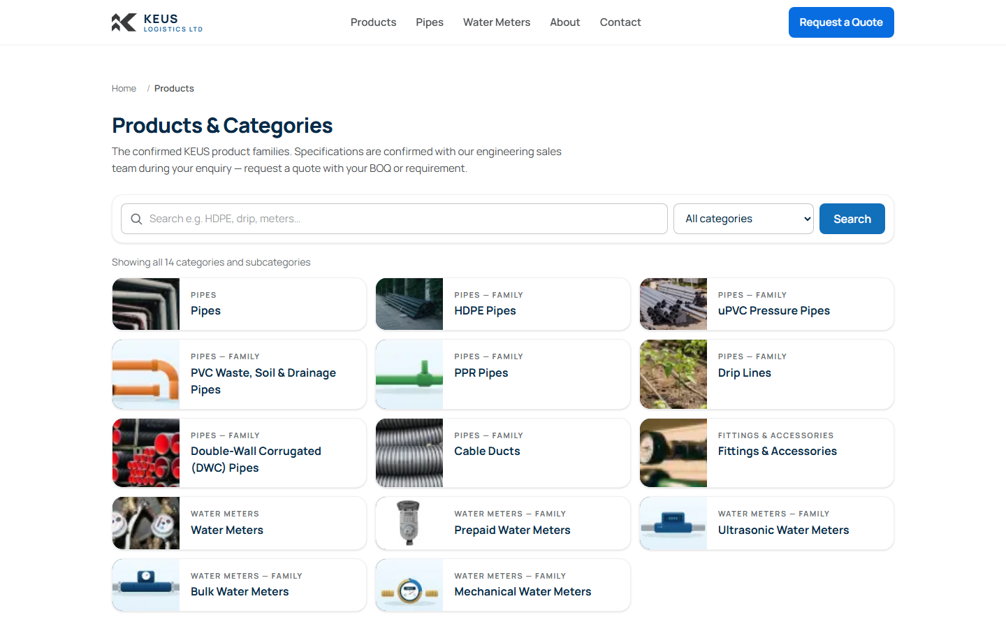Open the Pipes category thumbnail
Image resolution: width=1006 pixels, height=629 pixels.
pos(146,304)
